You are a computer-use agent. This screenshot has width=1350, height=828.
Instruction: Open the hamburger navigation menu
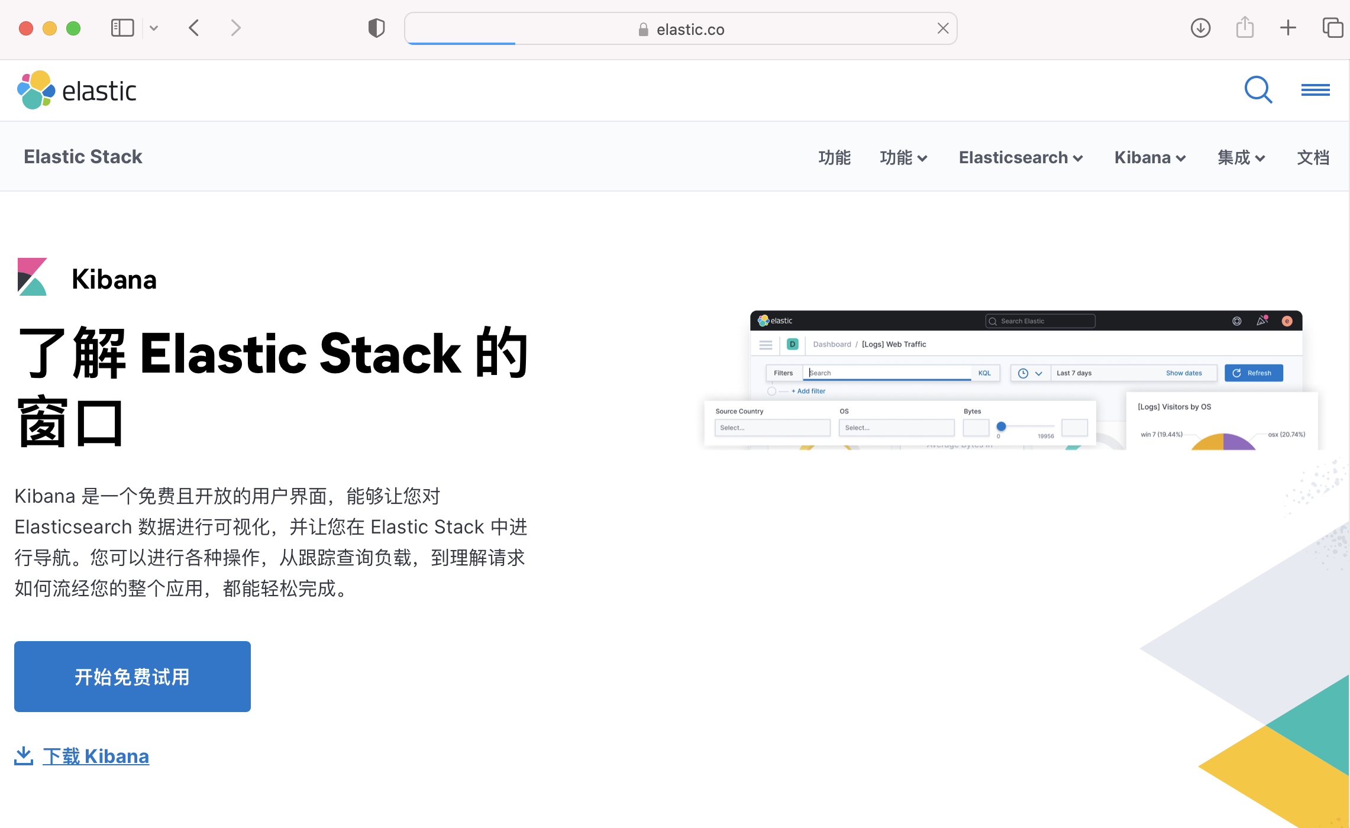tap(1315, 90)
